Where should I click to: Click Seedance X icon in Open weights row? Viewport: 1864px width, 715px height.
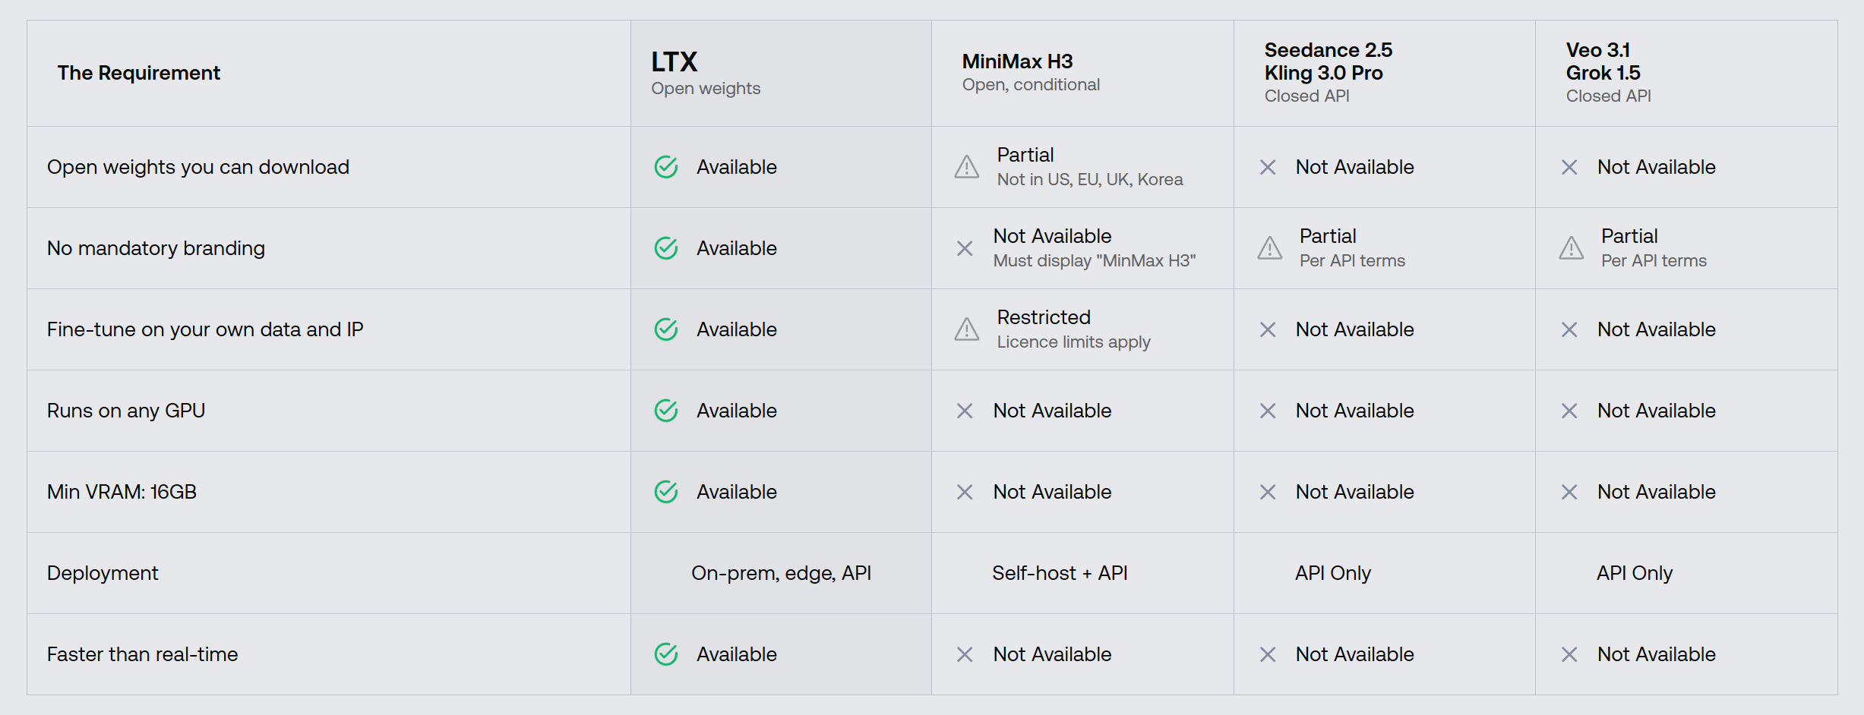[x=1268, y=167]
